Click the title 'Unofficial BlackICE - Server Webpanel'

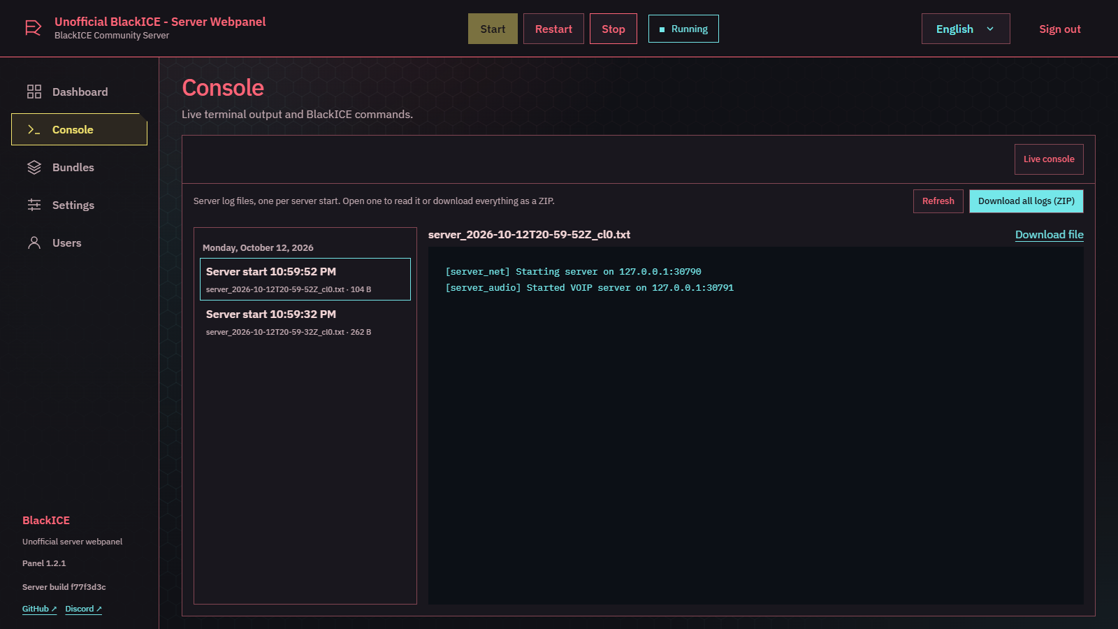(160, 22)
